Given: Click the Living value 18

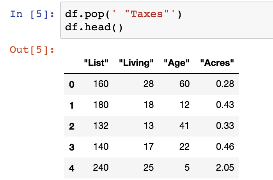Looking at the screenshot, I should [x=149, y=105].
